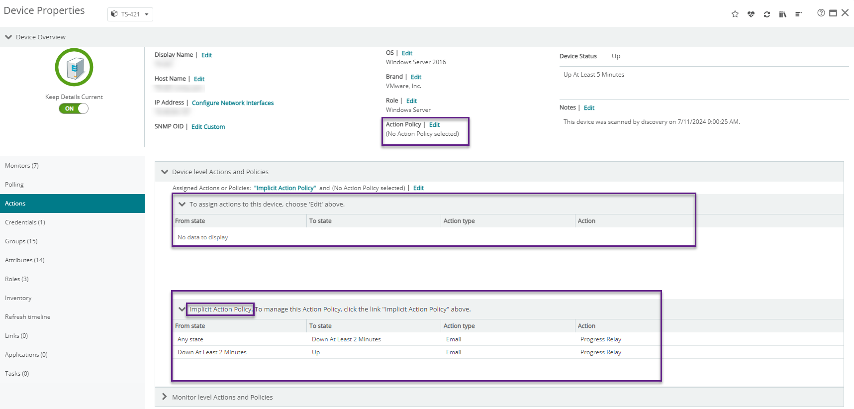854x409 pixels.
Task: Open the list options menu icon
Action: click(x=798, y=14)
